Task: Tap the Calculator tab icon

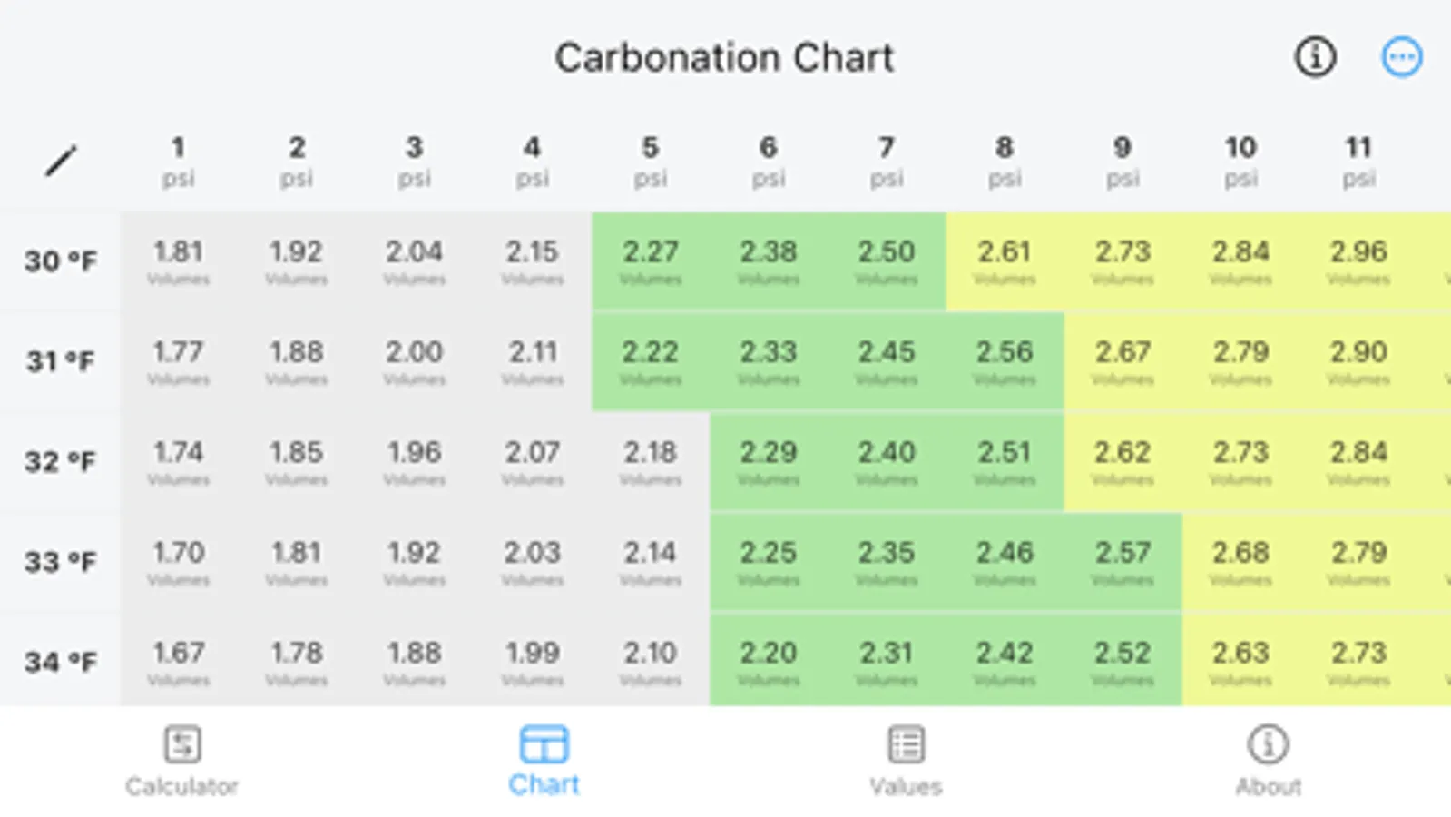Action: tap(181, 744)
